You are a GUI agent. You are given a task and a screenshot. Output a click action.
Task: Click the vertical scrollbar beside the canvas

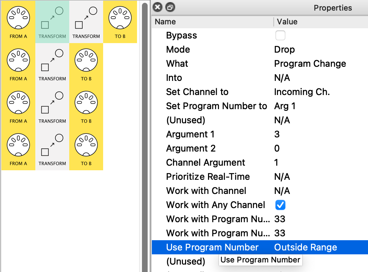(145, 141)
